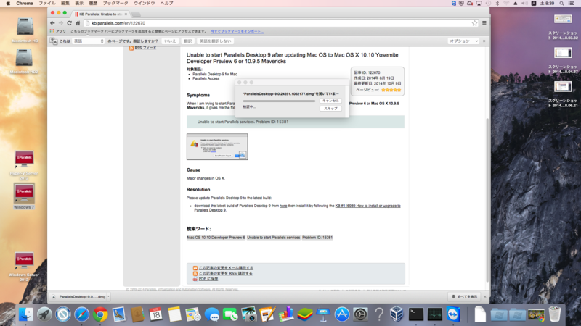Click the page vertical scrollbar
581x326 pixels.
click(x=487, y=200)
